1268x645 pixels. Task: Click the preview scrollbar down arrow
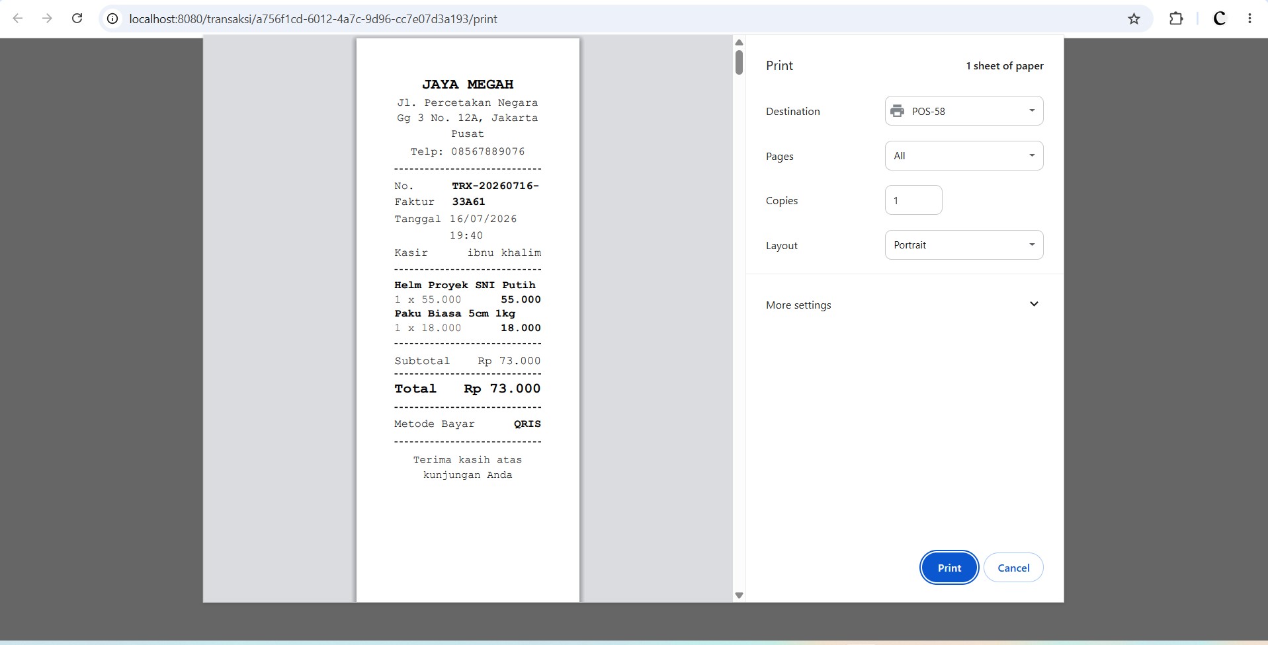[739, 595]
